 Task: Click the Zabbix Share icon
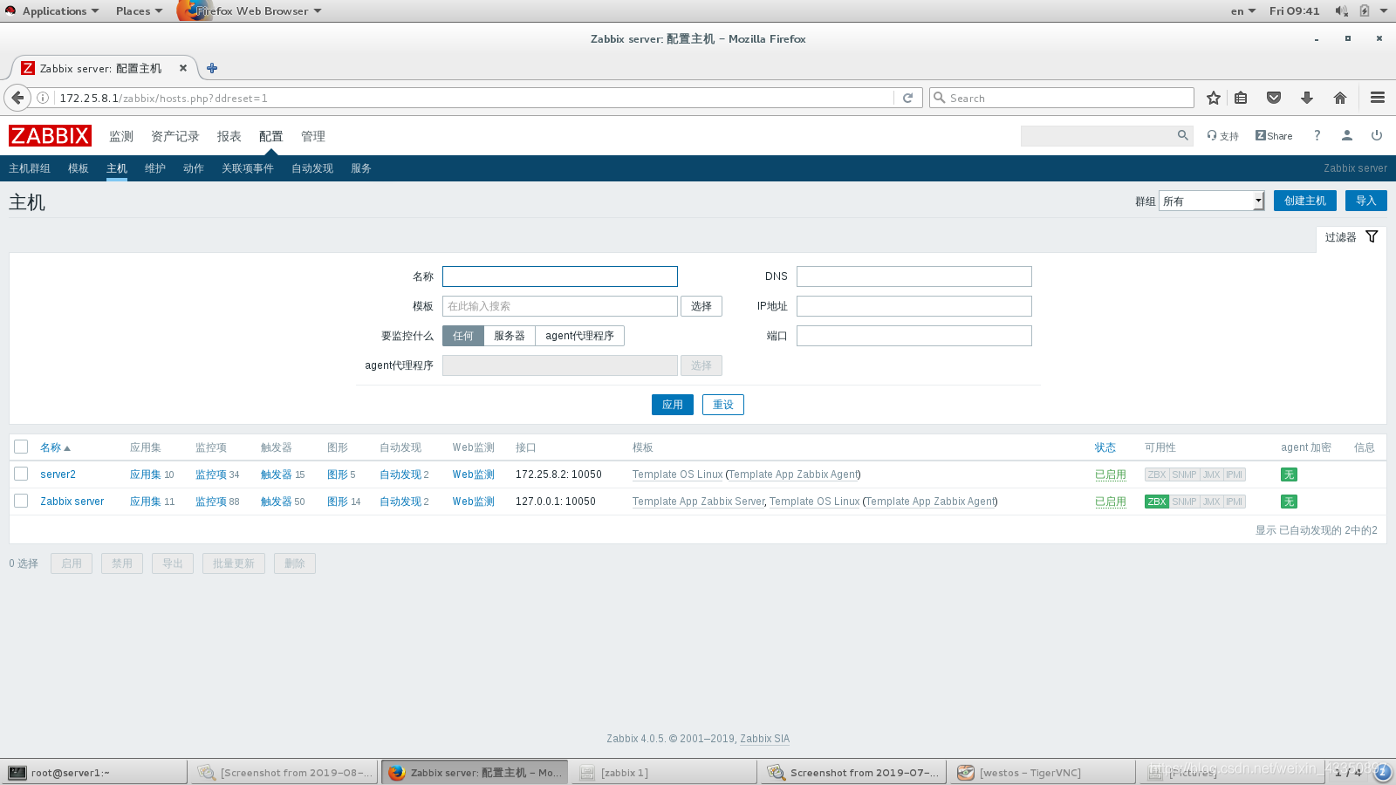[x=1274, y=136]
